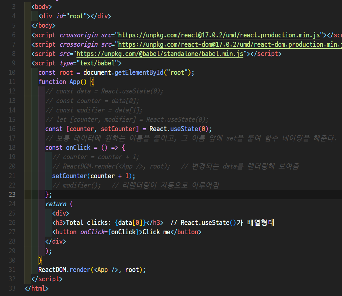Click the closing </body> tag

(x=43, y=26)
